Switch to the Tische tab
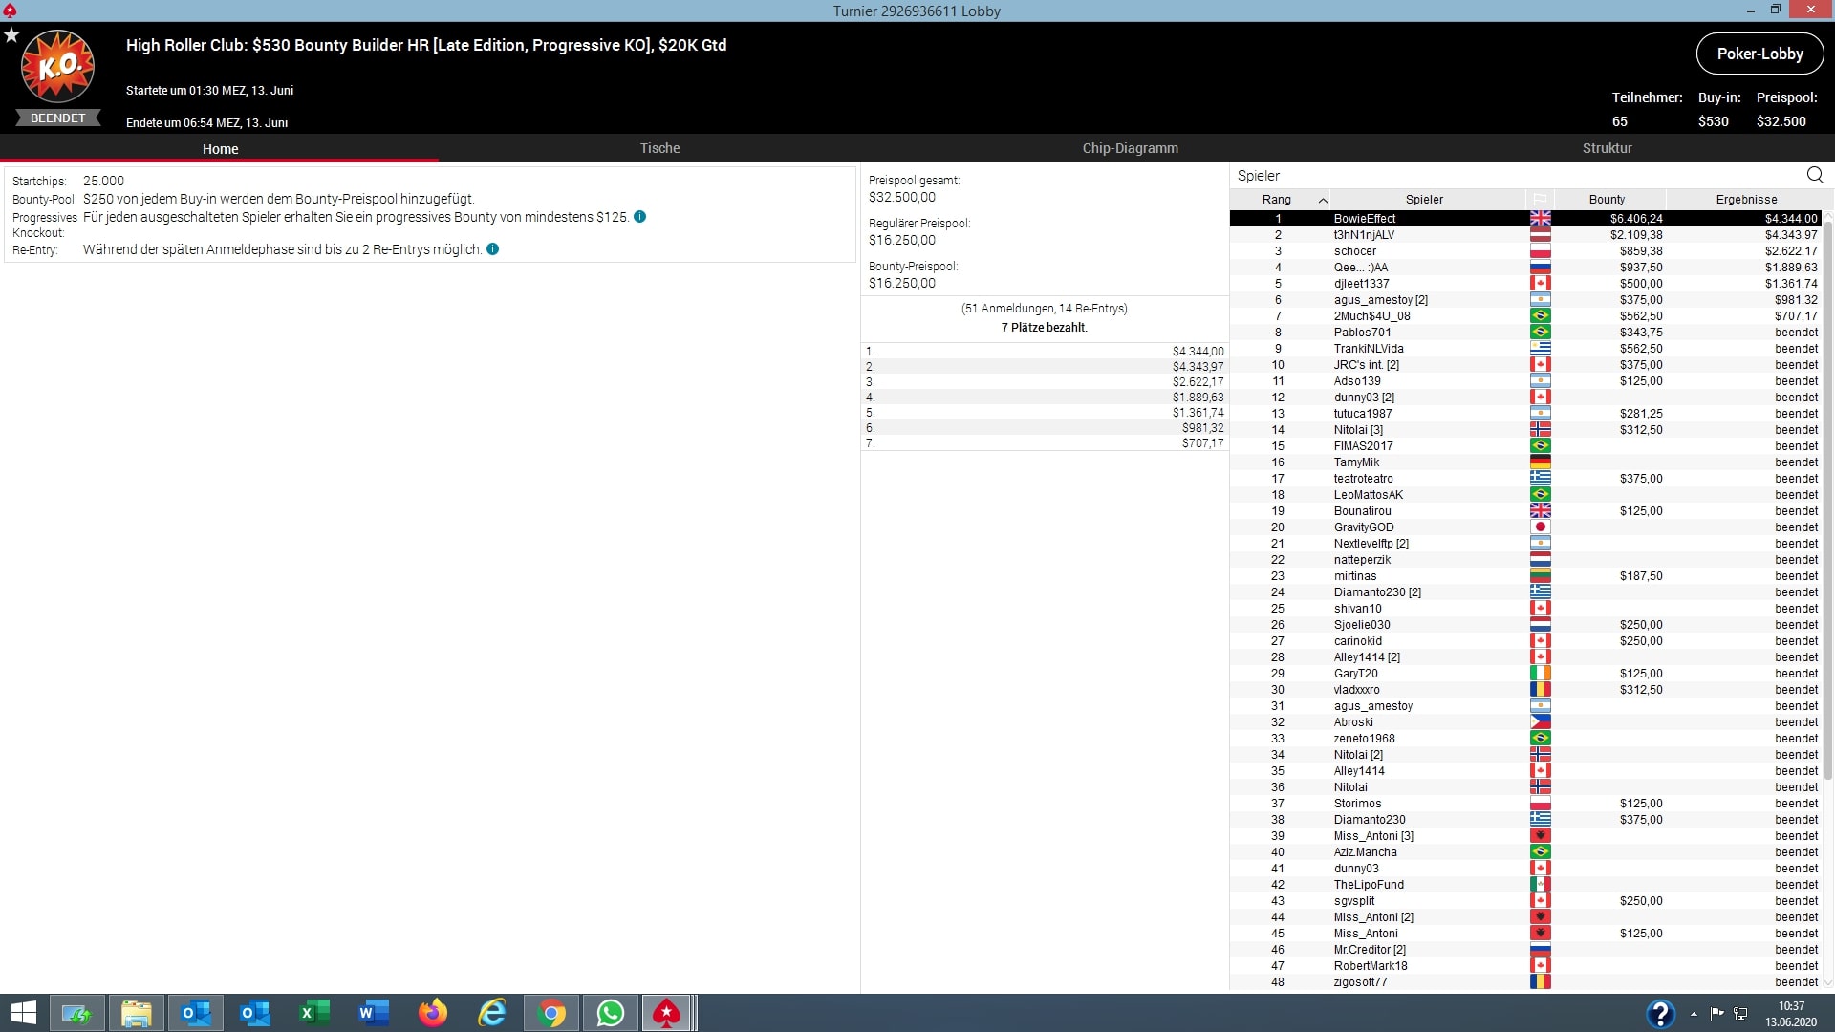The width and height of the screenshot is (1835, 1032). pos(659,148)
